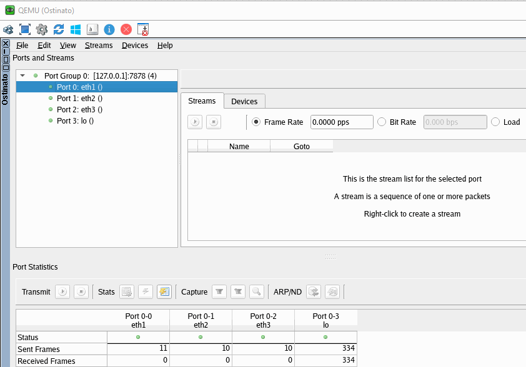This screenshot has width=526, height=367.
Task: Click the clear all stats lightning icon
Action: 146,291
